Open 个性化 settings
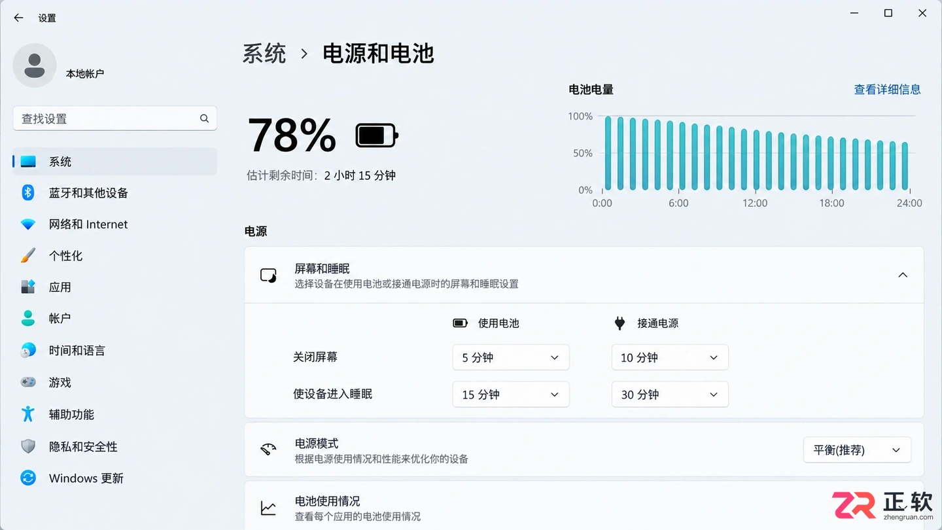This screenshot has width=942, height=530. coord(115,255)
